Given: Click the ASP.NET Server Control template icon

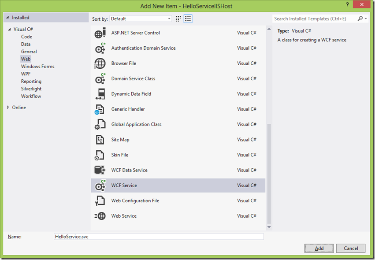Looking at the screenshot, I should pyautogui.click(x=100, y=33).
